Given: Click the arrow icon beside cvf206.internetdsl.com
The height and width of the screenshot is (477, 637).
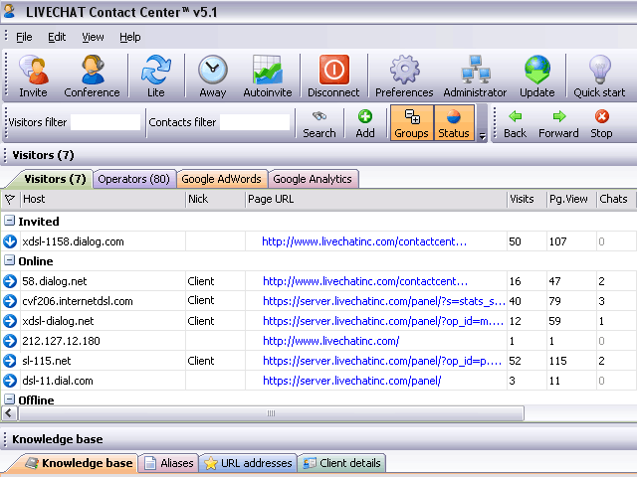Looking at the screenshot, I should (10, 301).
